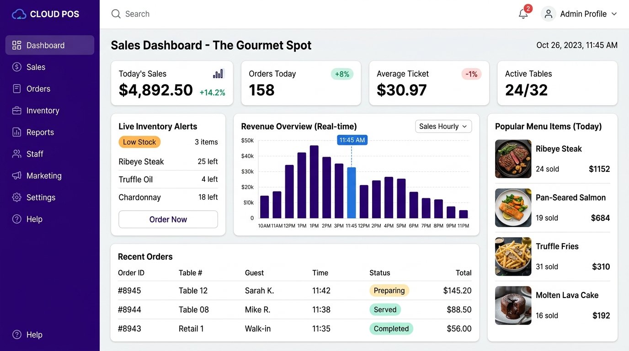The height and width of the screenshot is (351, 629).
Task: Open order #8943 in Recent Orders
Action: point(295,329)
